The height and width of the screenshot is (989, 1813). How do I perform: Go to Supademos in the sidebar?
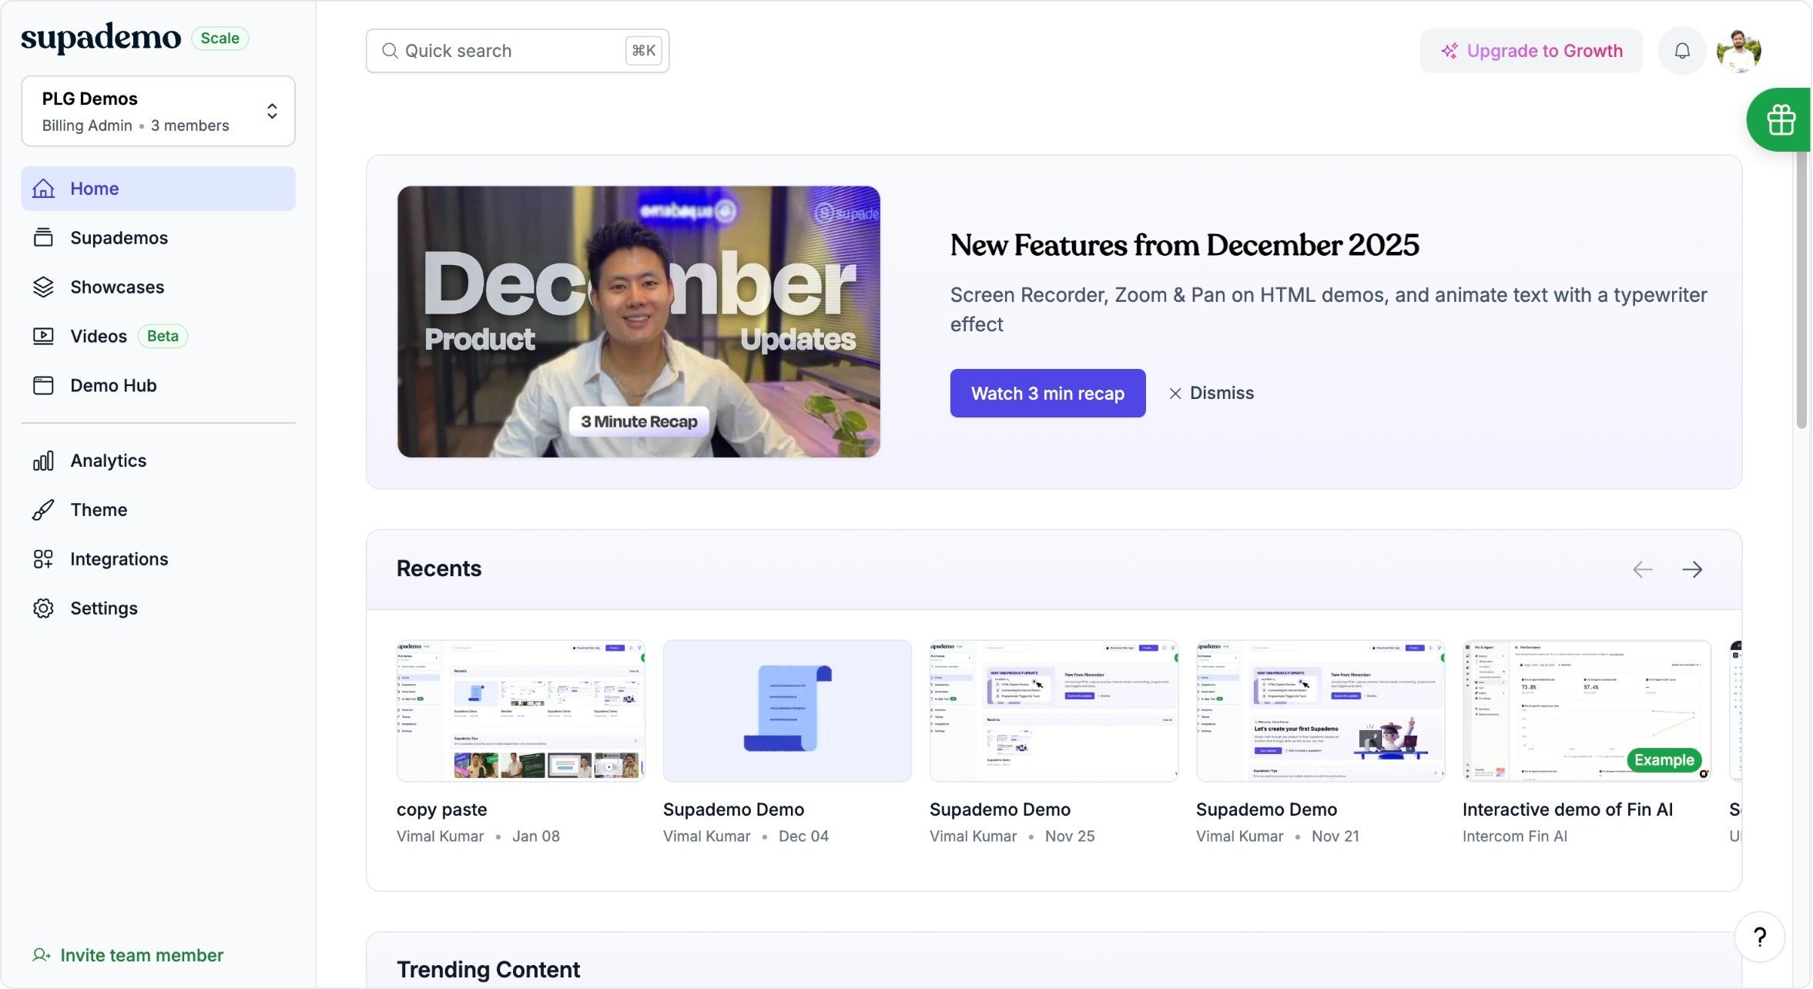tap(159, 238)
